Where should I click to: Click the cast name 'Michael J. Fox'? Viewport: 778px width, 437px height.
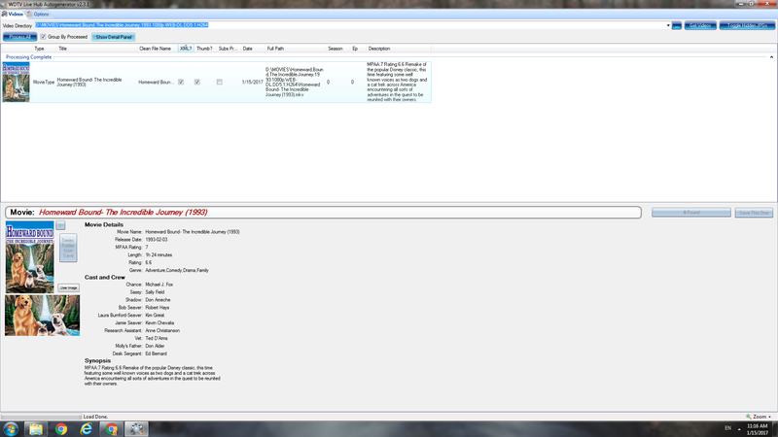coord(159,285)
